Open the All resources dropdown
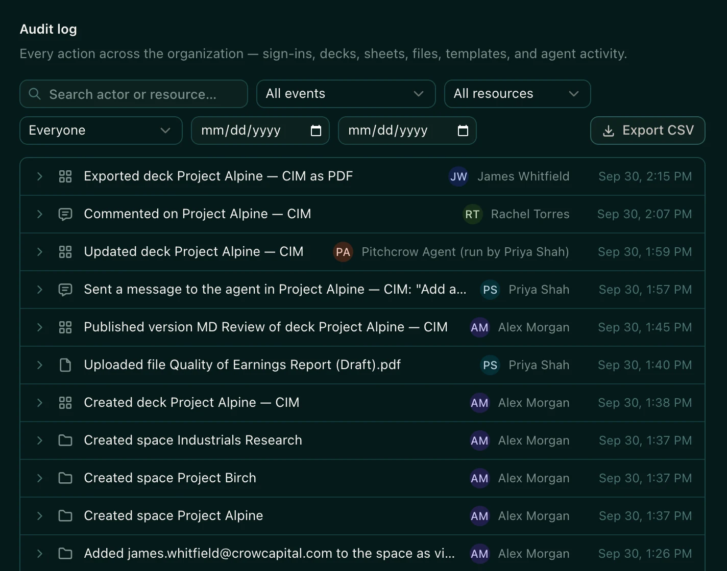727x571 pixels. (517, 94)
